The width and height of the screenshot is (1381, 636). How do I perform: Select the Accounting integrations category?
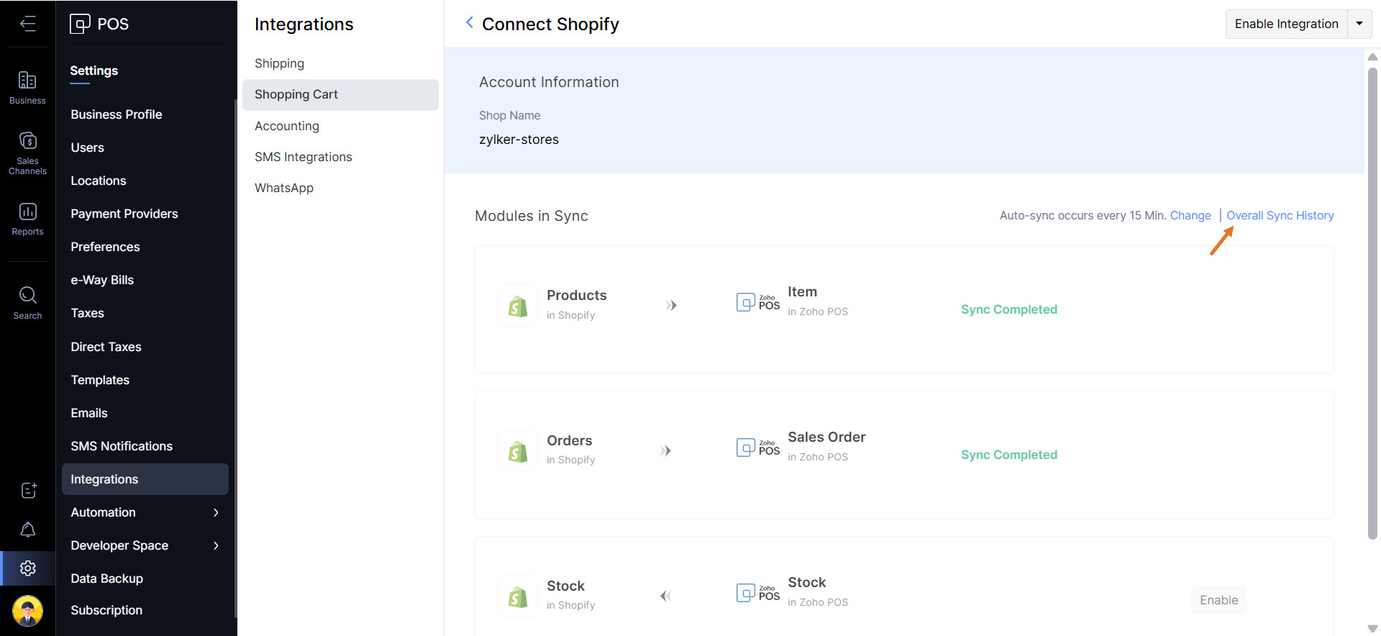[x=286, y=126]
